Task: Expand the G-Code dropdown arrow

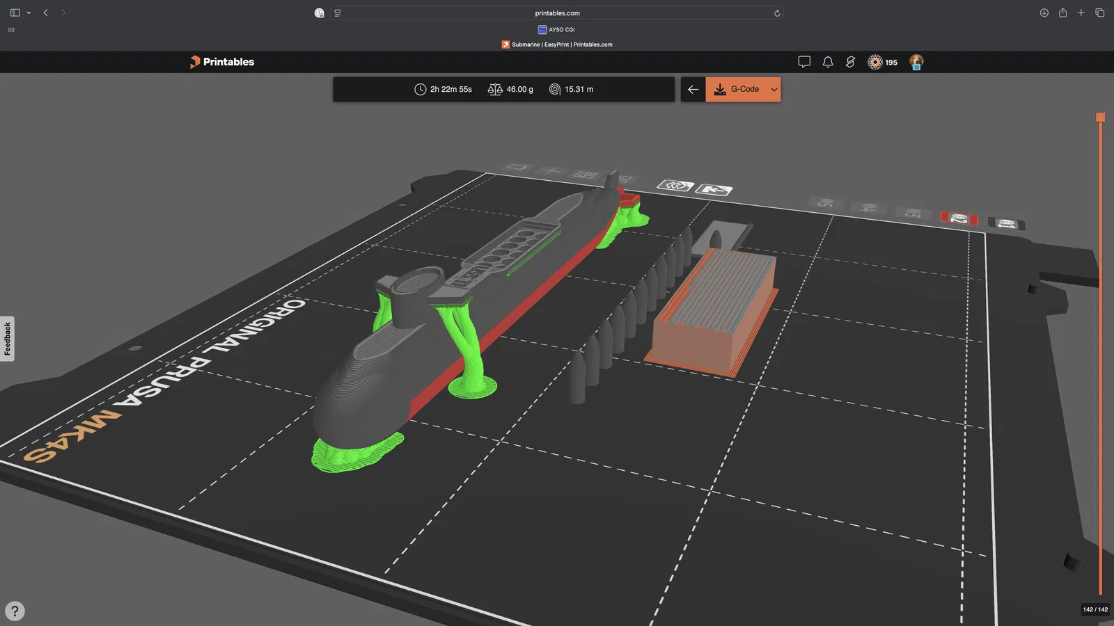Action: coord(774,89)
